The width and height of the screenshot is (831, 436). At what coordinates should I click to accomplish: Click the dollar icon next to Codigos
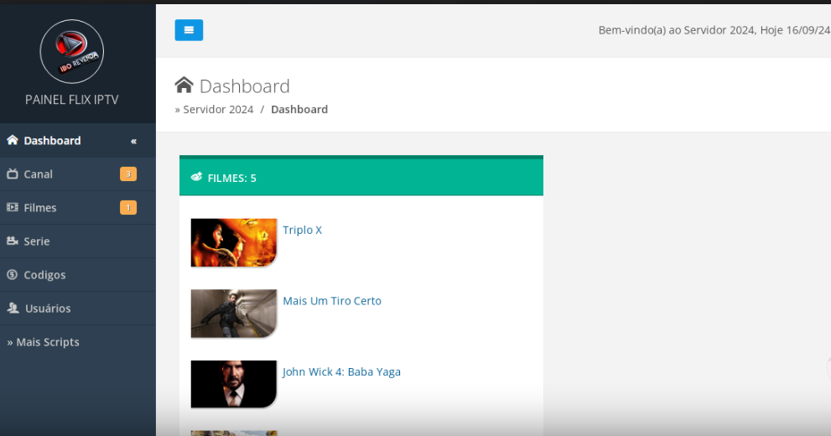point(13,275)
